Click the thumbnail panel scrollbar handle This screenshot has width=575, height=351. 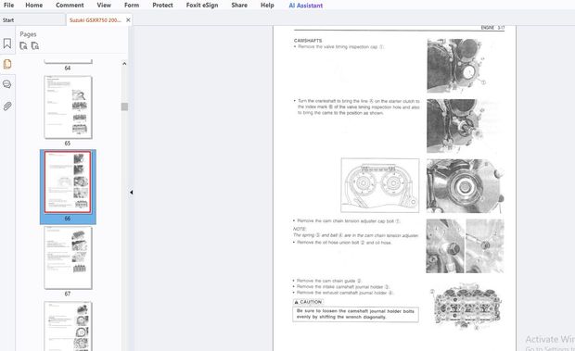[124, 107]
